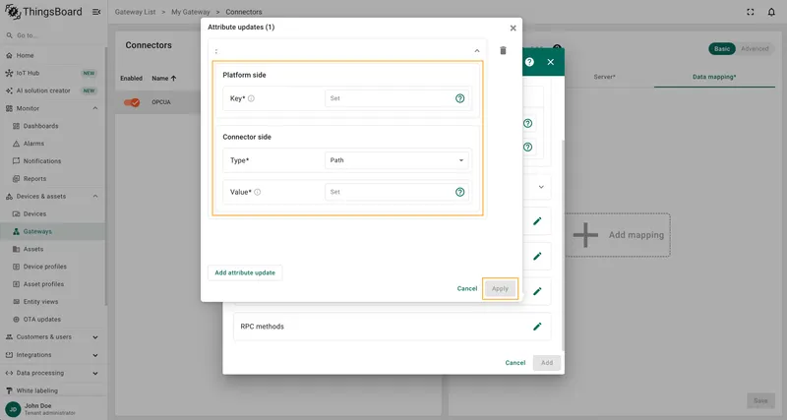The height and width of the screenshot is (420, 787).
Task: Toggle fullscreen mode icon
Action: click(751, 12)
